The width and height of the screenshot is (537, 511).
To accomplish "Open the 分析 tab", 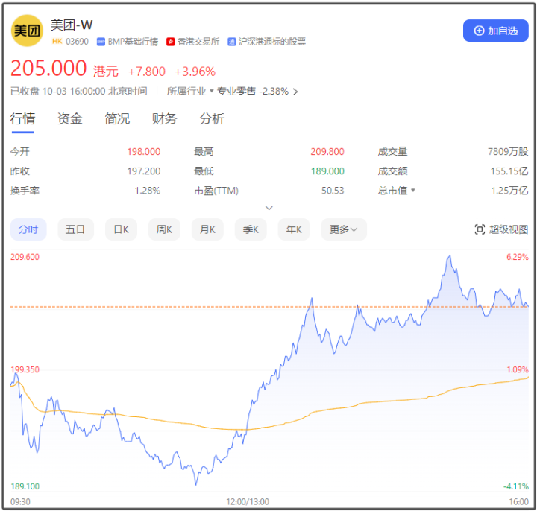I will [212, 119].
